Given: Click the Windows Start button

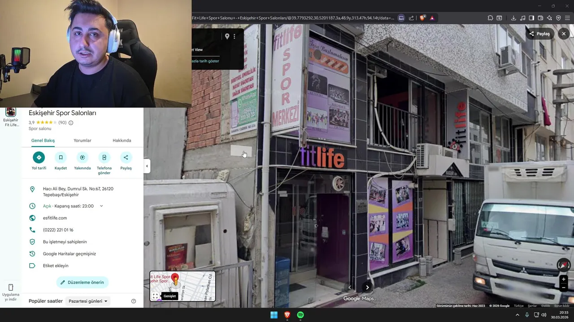Looking at the screenshot, I should point(274,315).
